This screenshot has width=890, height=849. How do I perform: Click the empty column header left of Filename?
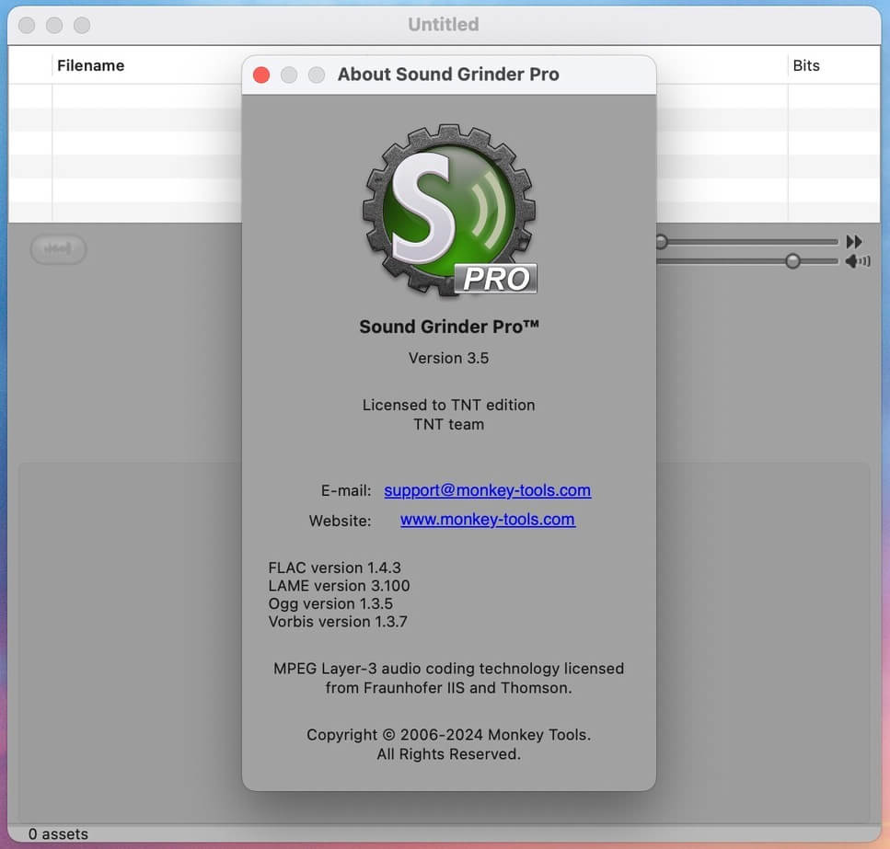[30, 65]
